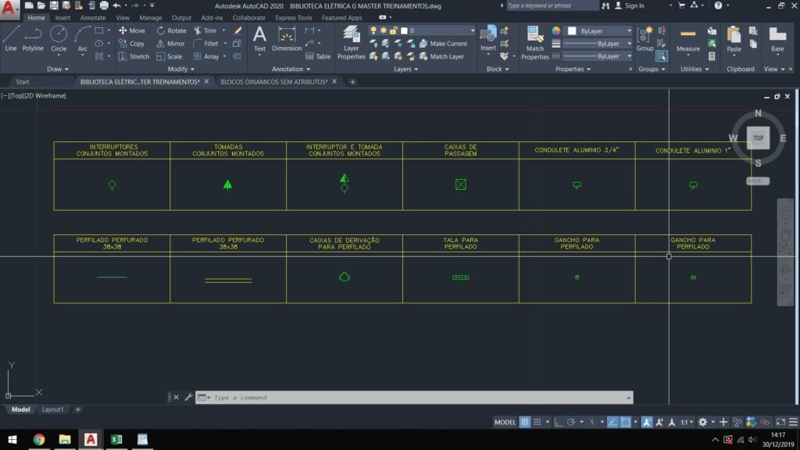Screen dimensions: 800x450
Task: Select the Line tool
Action: pos(11,39)
